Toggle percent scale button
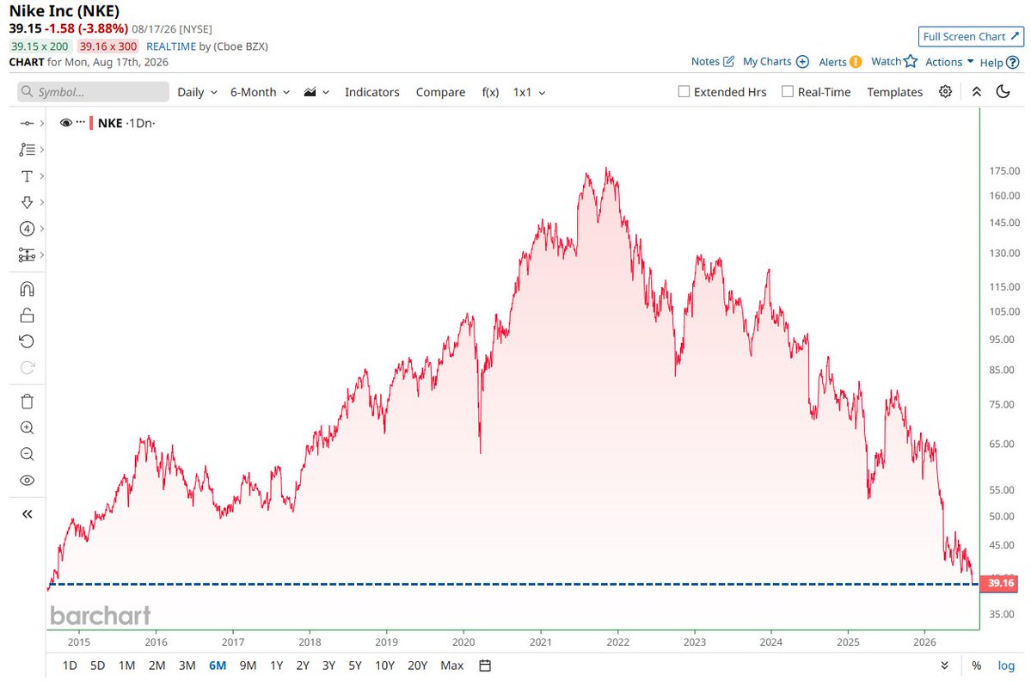The height and width of the screenshot is (681, 1031). click(x=977, y=666)
